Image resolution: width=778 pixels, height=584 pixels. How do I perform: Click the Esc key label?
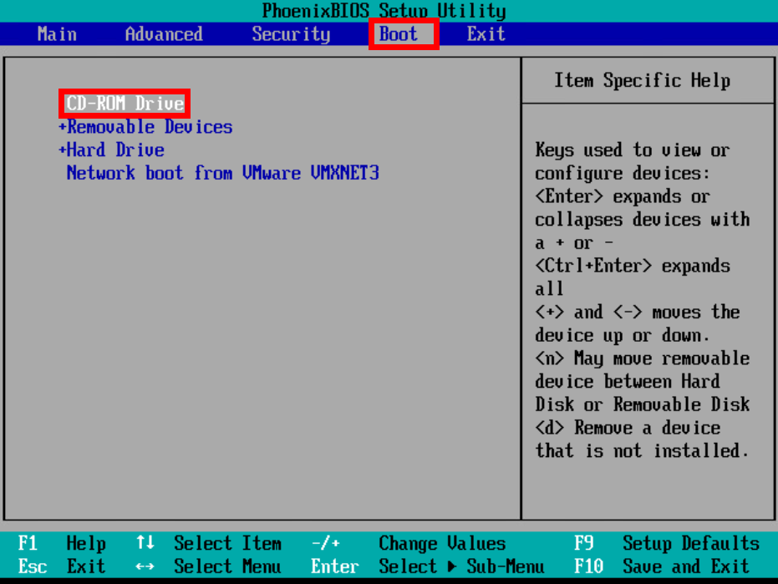coord(33,566)
